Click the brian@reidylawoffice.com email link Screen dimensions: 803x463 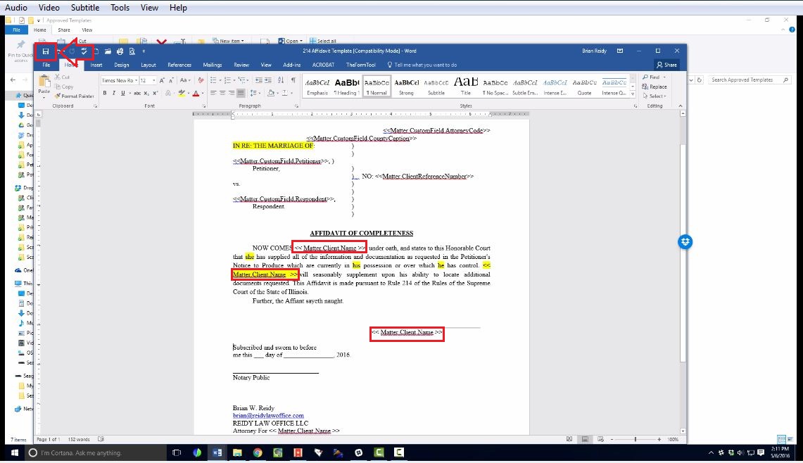(x=268, y=416)
